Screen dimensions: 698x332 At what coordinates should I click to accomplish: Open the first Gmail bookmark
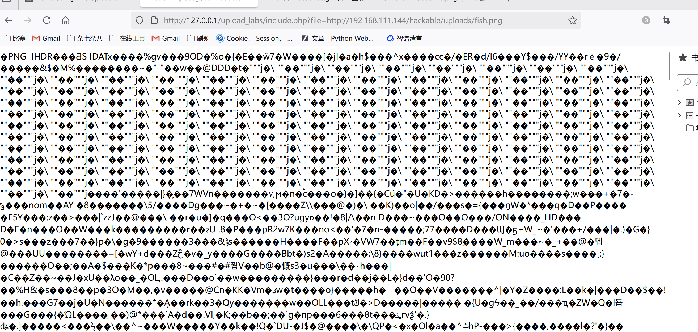tap(46, 39)
